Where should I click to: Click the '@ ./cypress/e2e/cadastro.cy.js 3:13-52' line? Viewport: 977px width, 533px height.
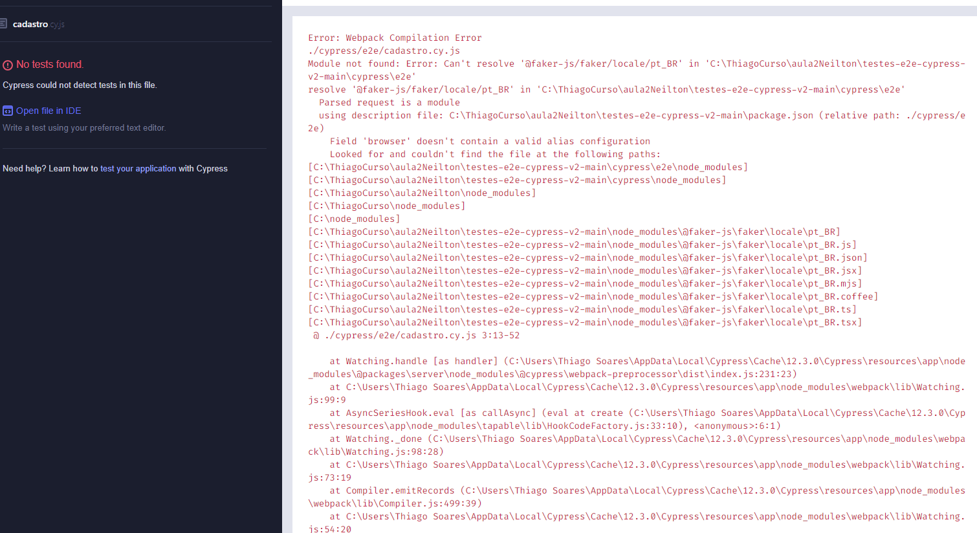pyautogui.click(x=417, y=335)
